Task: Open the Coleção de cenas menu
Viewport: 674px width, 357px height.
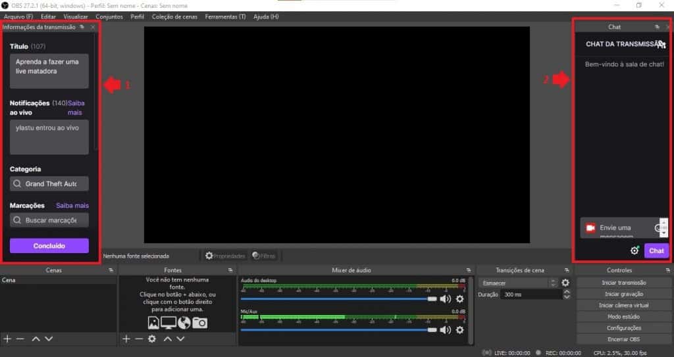Action: tap(174, 16)
